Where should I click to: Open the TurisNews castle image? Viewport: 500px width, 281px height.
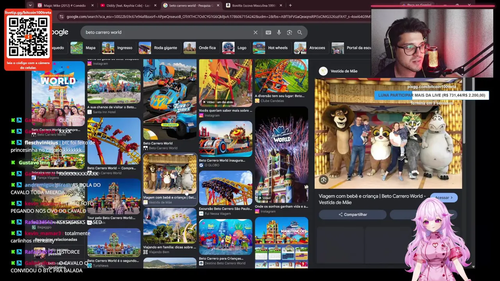click(114, 243)
